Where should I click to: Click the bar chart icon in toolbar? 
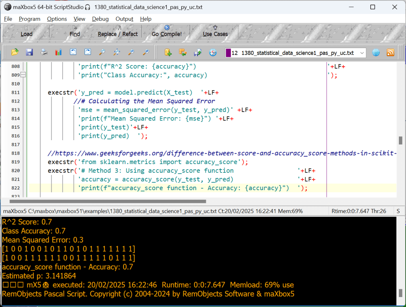pyautogui.click(x=58, y=52)
